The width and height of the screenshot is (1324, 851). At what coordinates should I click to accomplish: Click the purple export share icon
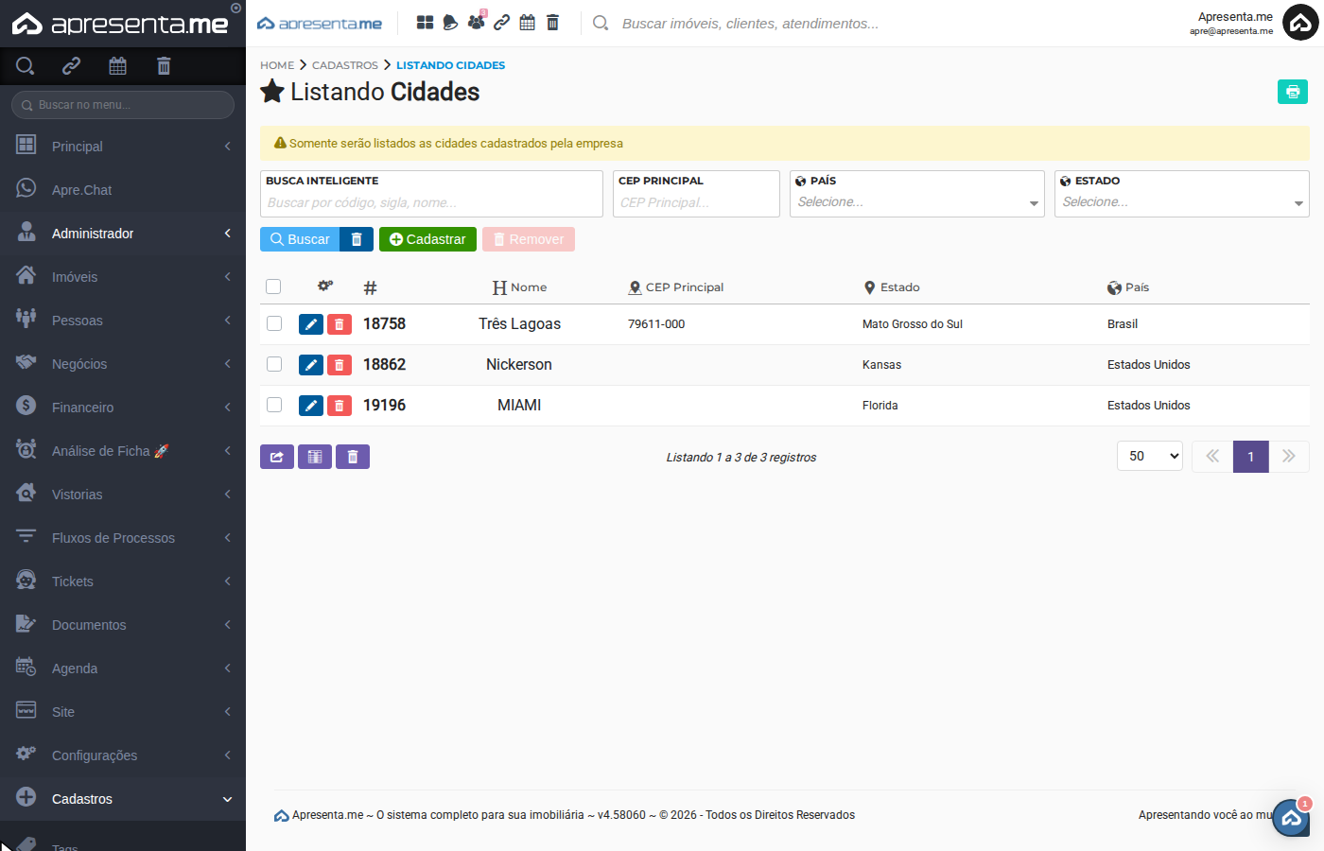(x=276, y=457)
